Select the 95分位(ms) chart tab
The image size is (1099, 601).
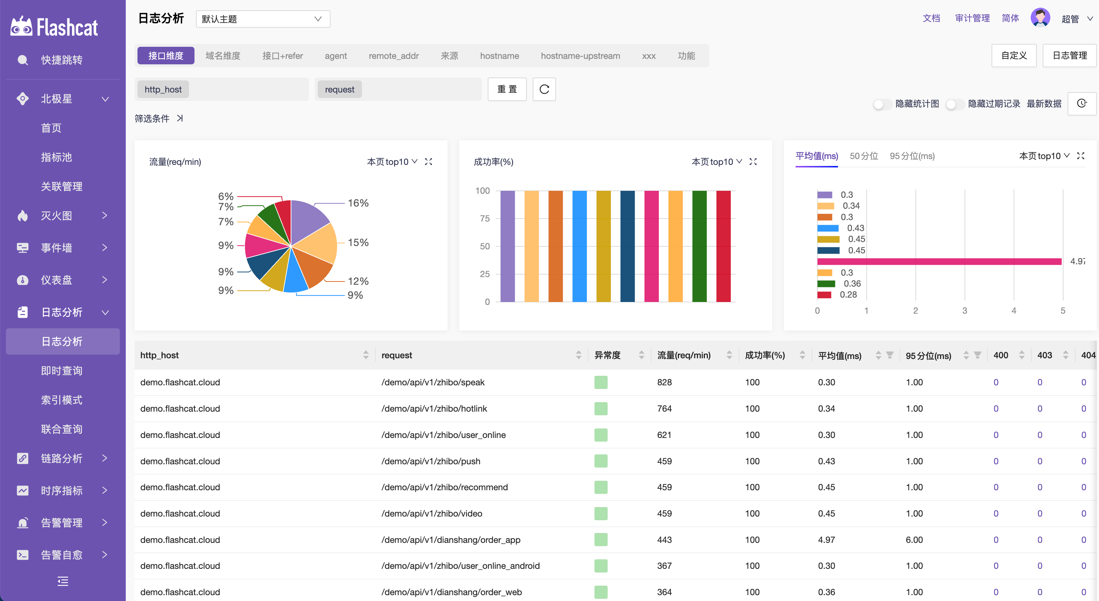pos(912,156)
